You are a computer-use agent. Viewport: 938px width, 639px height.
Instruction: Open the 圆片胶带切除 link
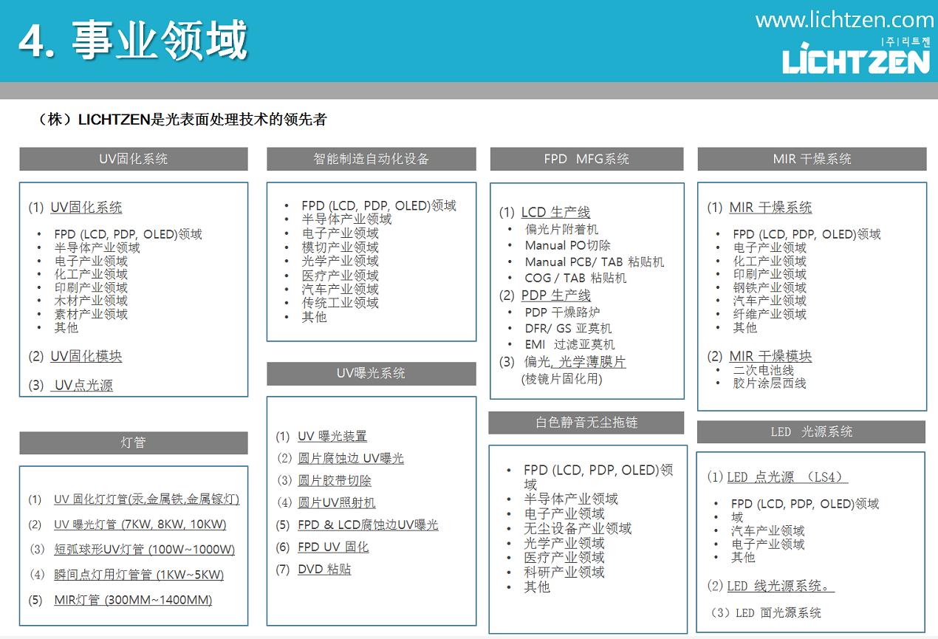(x=335, y=481)
